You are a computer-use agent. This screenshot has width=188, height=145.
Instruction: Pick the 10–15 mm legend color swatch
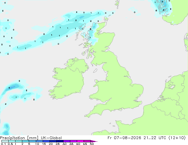pos(39,141)
